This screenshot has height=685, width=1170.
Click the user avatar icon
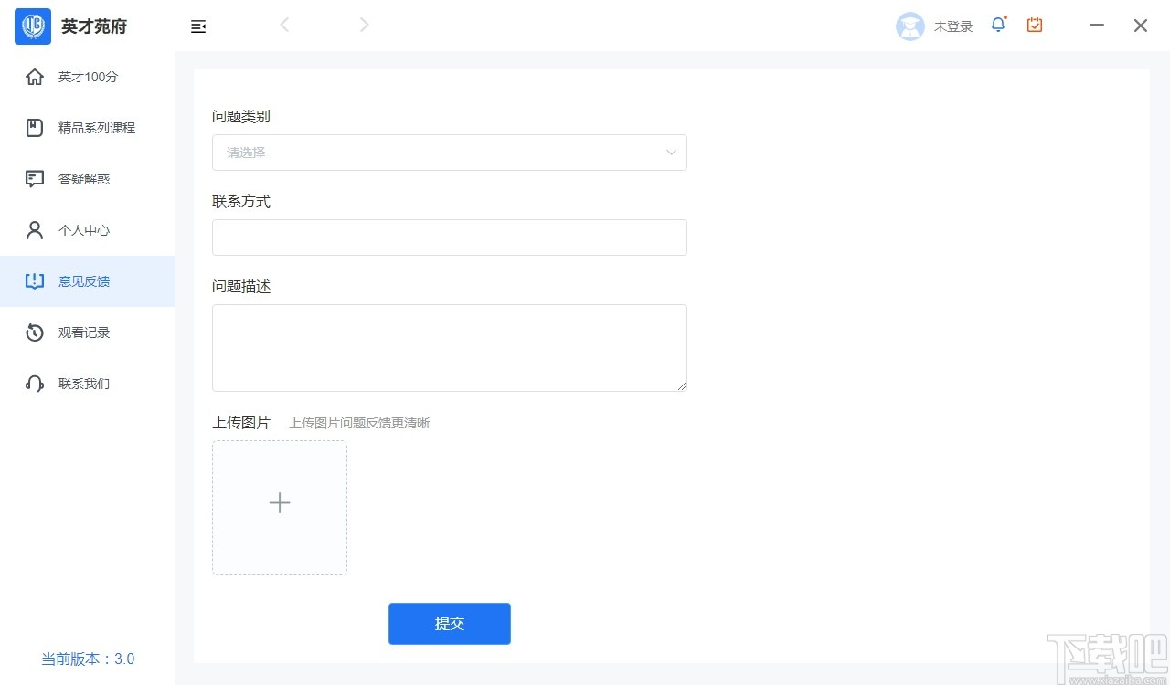pyautogui.click(x=910, y=26)
